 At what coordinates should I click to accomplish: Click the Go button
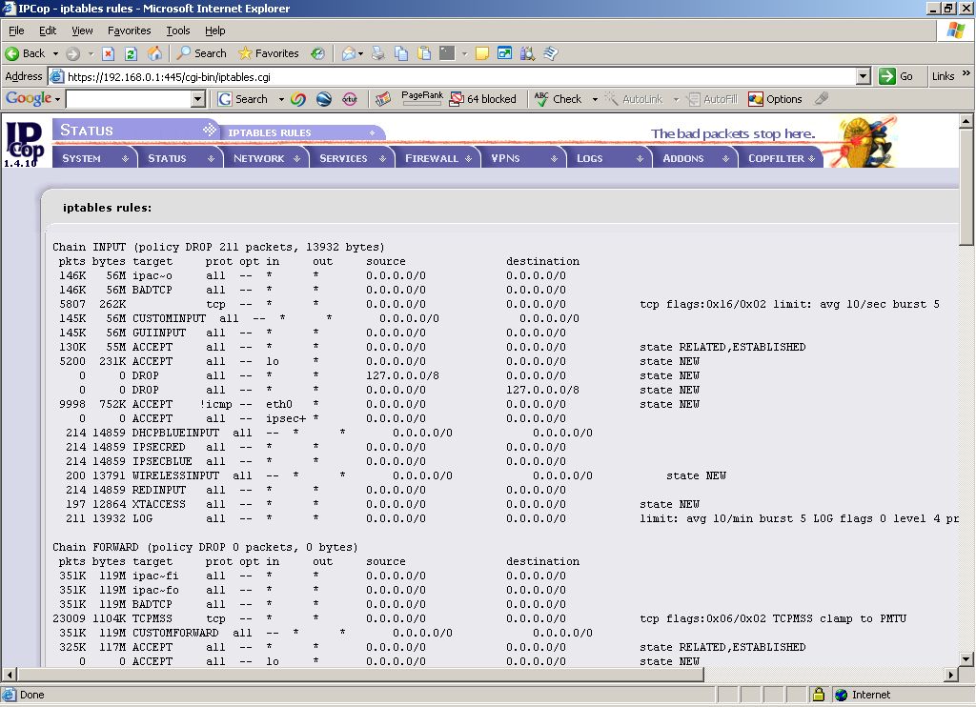coord(896,76)
